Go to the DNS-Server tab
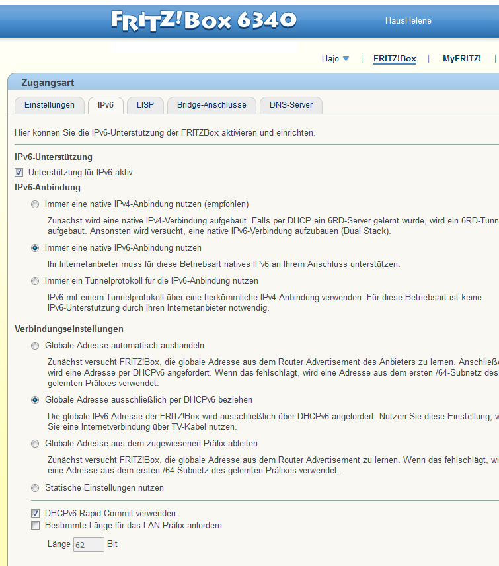The image size is (499, 566). pyautogui.click(x=291, y=105)
